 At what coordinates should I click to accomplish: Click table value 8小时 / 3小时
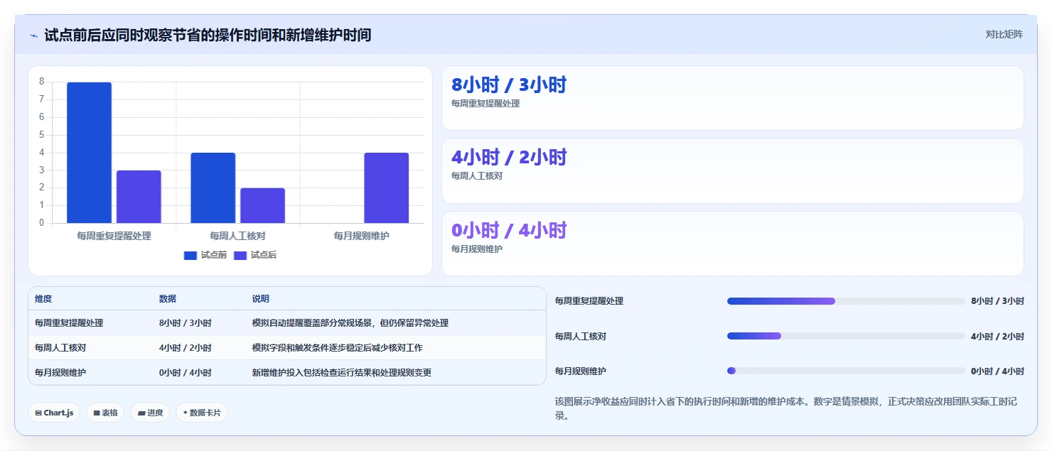(x=186, y=323)
